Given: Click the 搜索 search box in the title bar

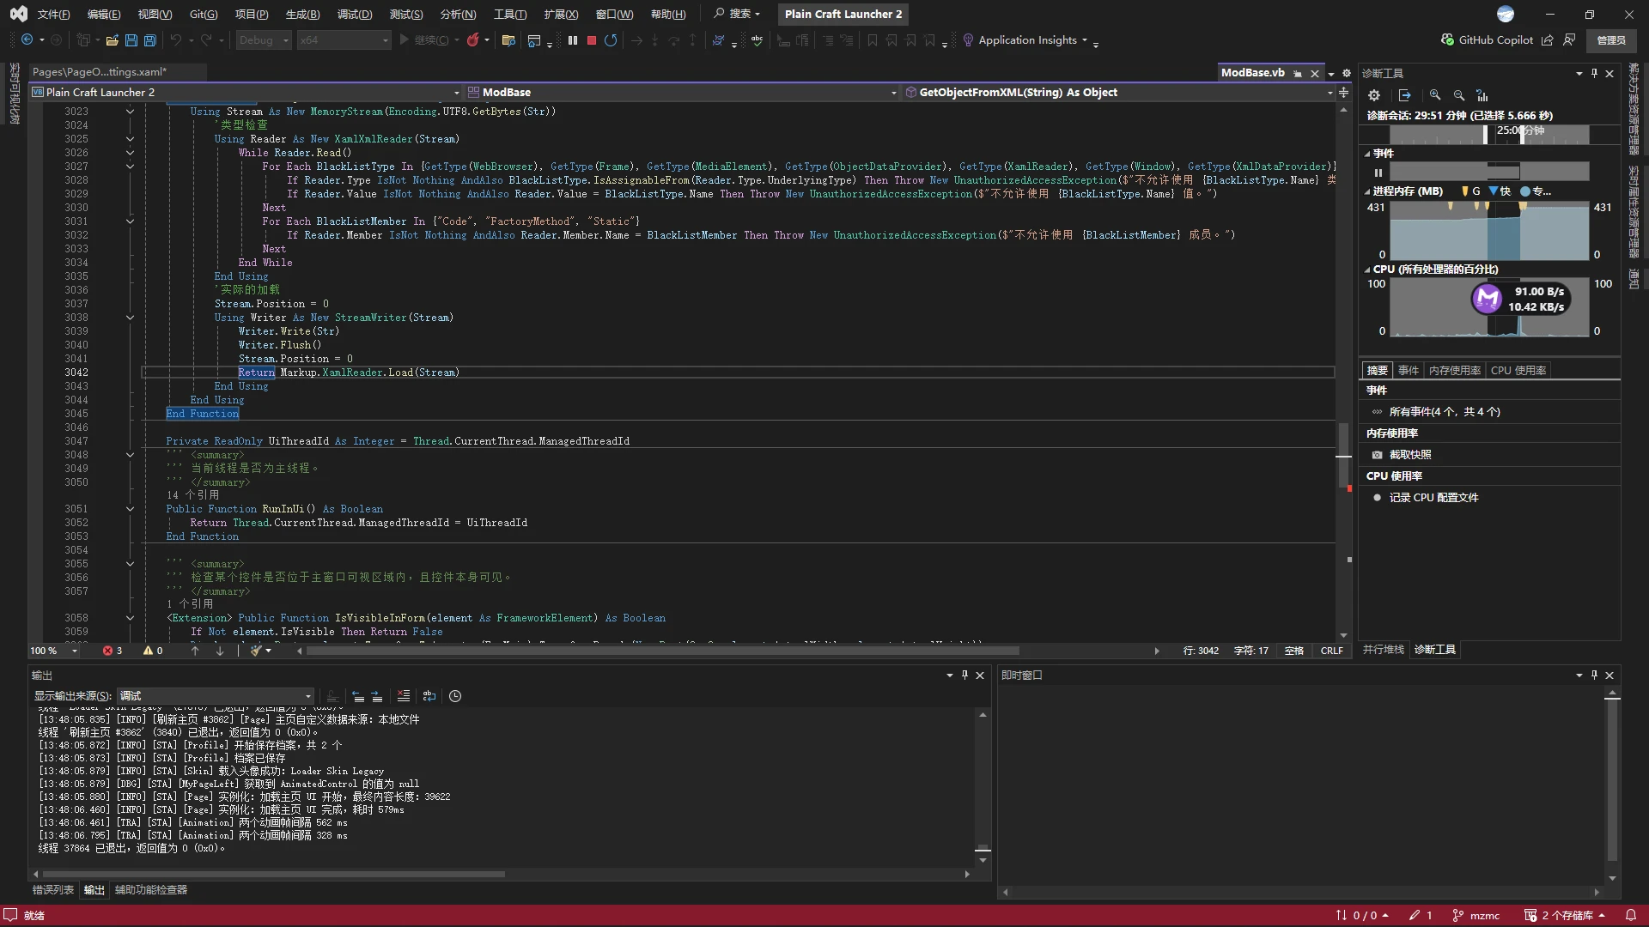Looking at the screenshot, I should coord(737,15).
